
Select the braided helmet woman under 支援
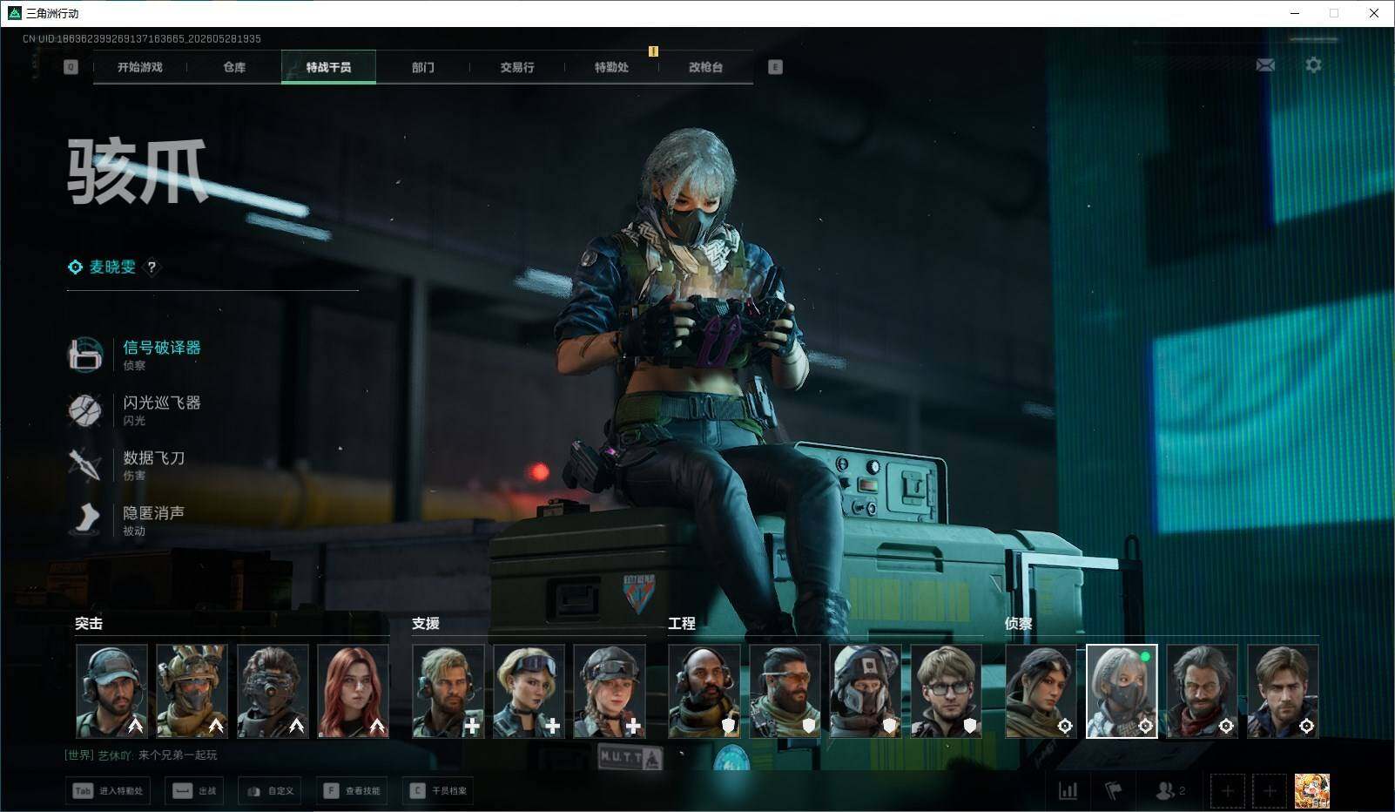610,691
